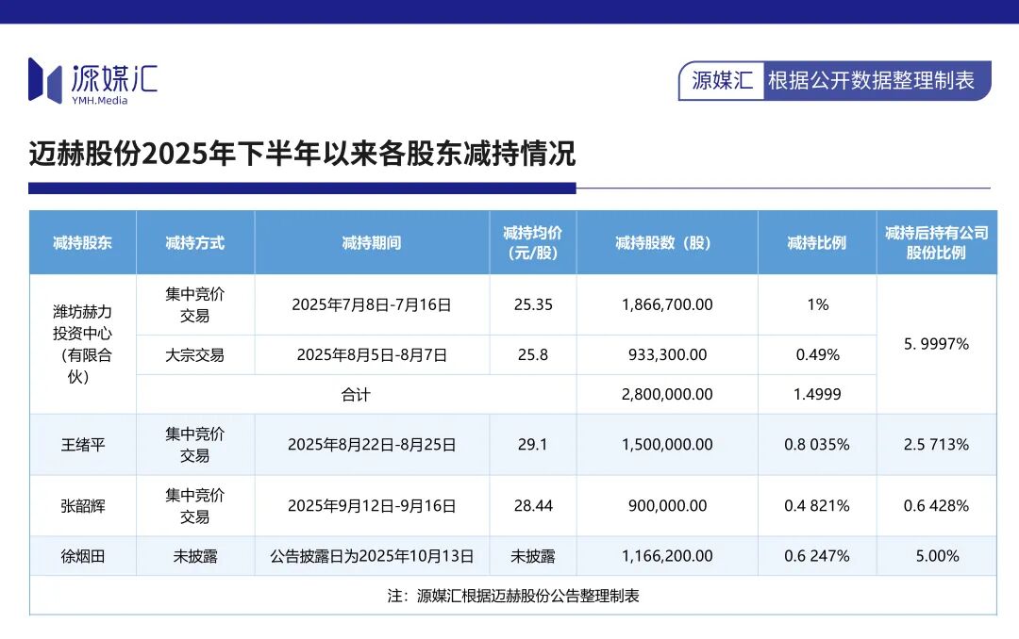Click the 0.49% ratio cell
The width and height of the screenshot is (1019, 639).
coord(817,355)
